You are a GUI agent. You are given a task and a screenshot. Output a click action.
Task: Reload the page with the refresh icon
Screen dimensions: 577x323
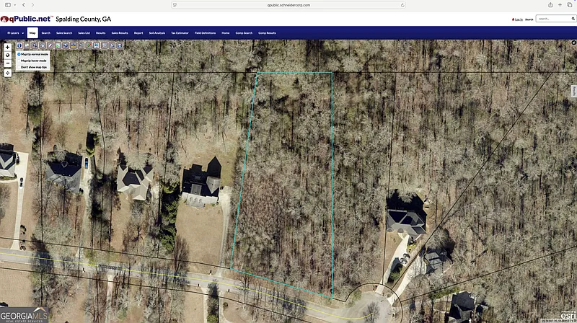click(403, 4)
